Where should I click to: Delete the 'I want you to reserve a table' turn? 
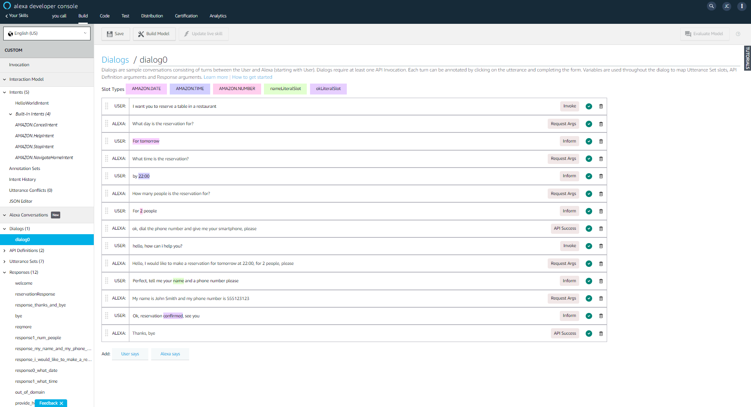[x=601, y=107]
